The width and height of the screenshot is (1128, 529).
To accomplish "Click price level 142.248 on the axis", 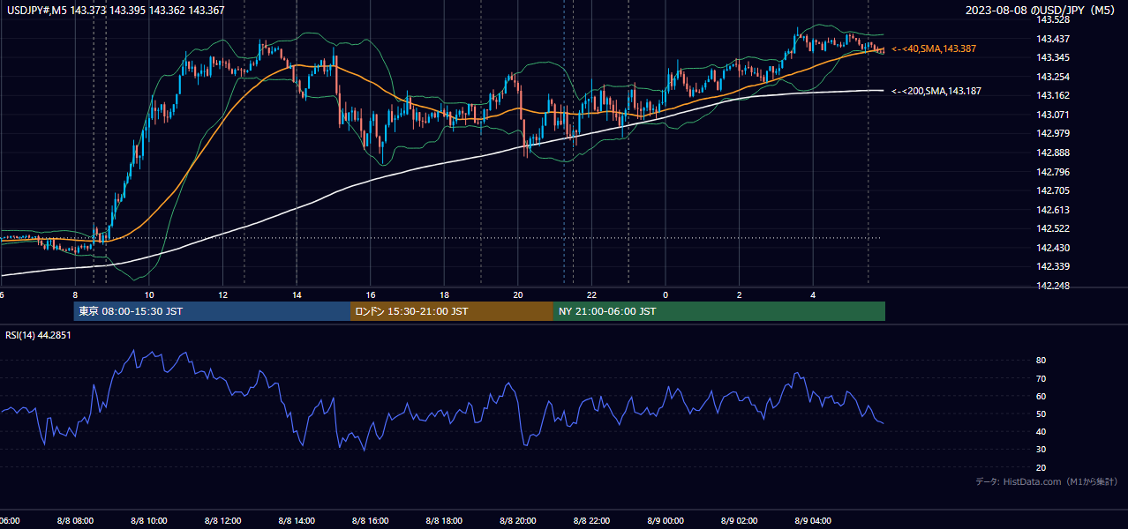I will [x=1053, y=286].
